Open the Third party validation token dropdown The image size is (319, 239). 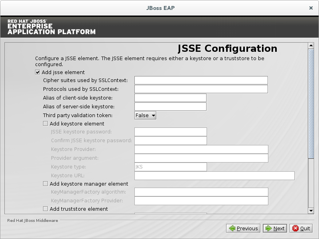point(145,116)
